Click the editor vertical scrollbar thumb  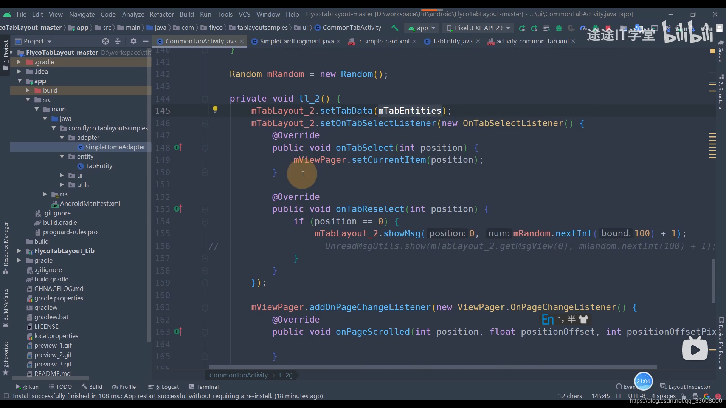point(714,280)
